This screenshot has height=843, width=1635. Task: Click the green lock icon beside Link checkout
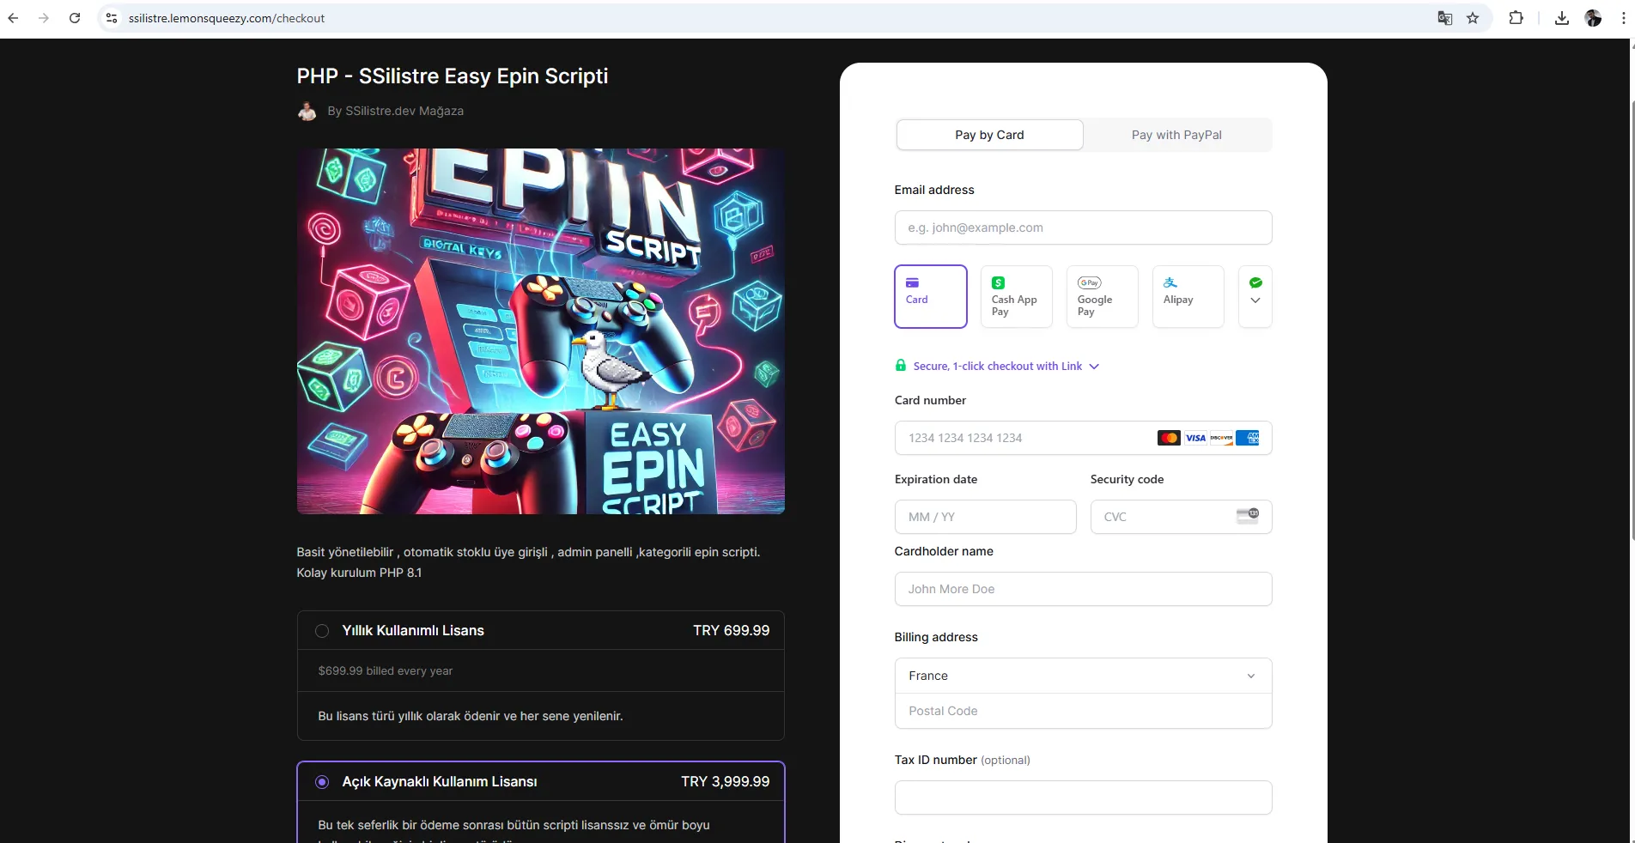(900, 365)
